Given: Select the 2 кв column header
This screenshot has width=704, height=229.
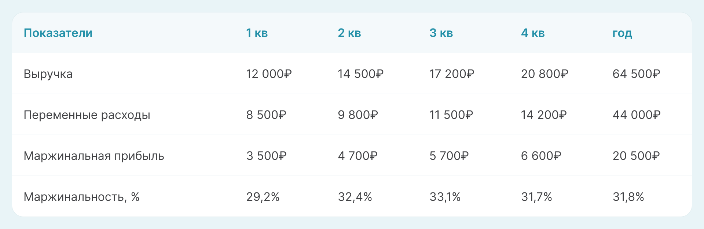Looking at the screenshot, I should [x=349, y=33].
